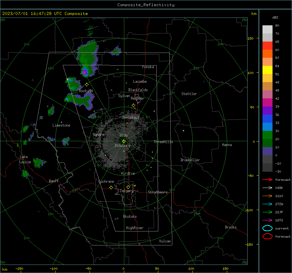Click the Blackfalds label
The height and width of the screenshot is (273, 292).
pos(138,90)
